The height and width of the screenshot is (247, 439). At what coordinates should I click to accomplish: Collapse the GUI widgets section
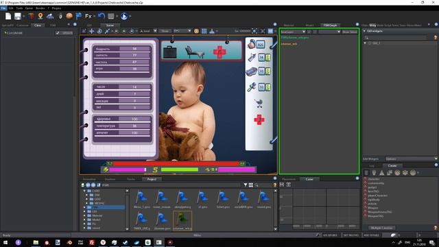coord(364,31)
